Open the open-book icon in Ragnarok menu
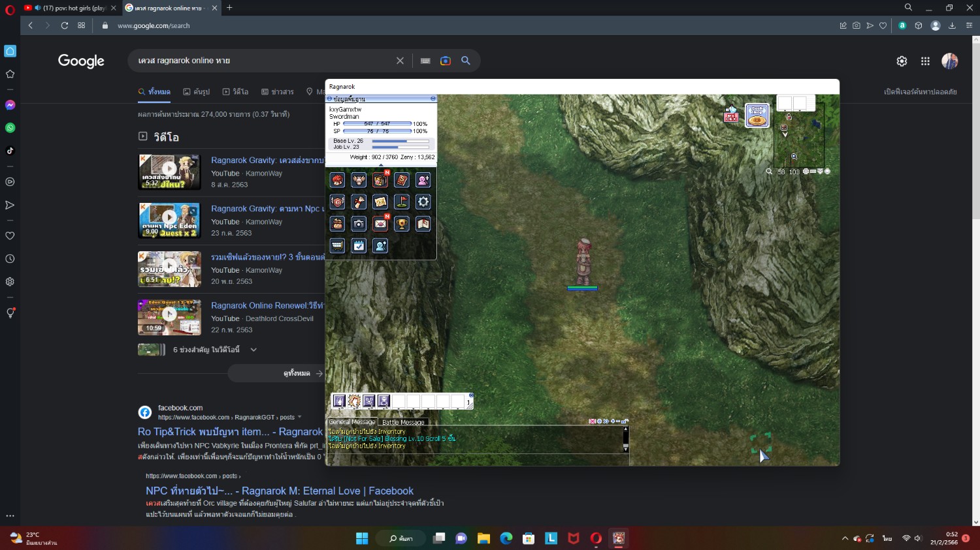Screen dimensions: 980x550 tap(423, 224)
